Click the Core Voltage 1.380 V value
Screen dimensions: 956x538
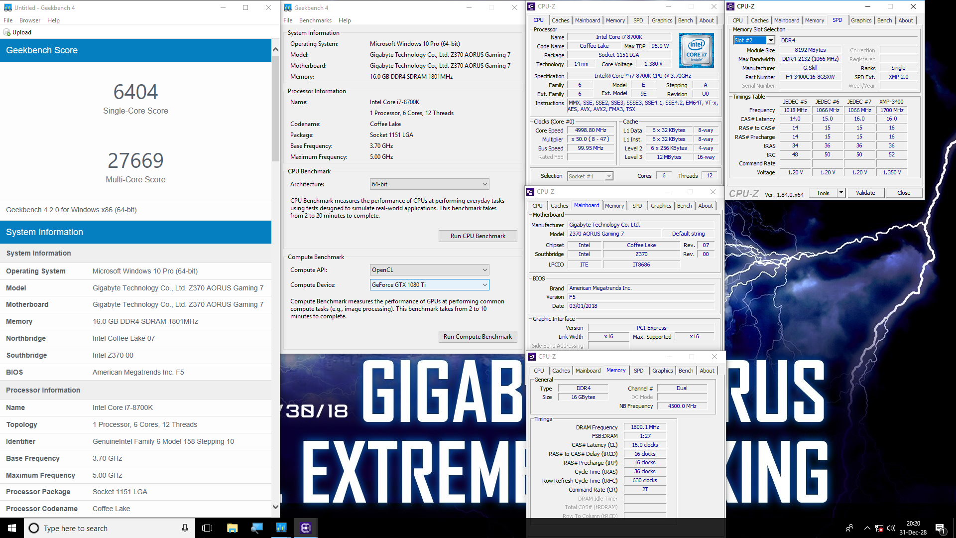(x=653, y=64)
